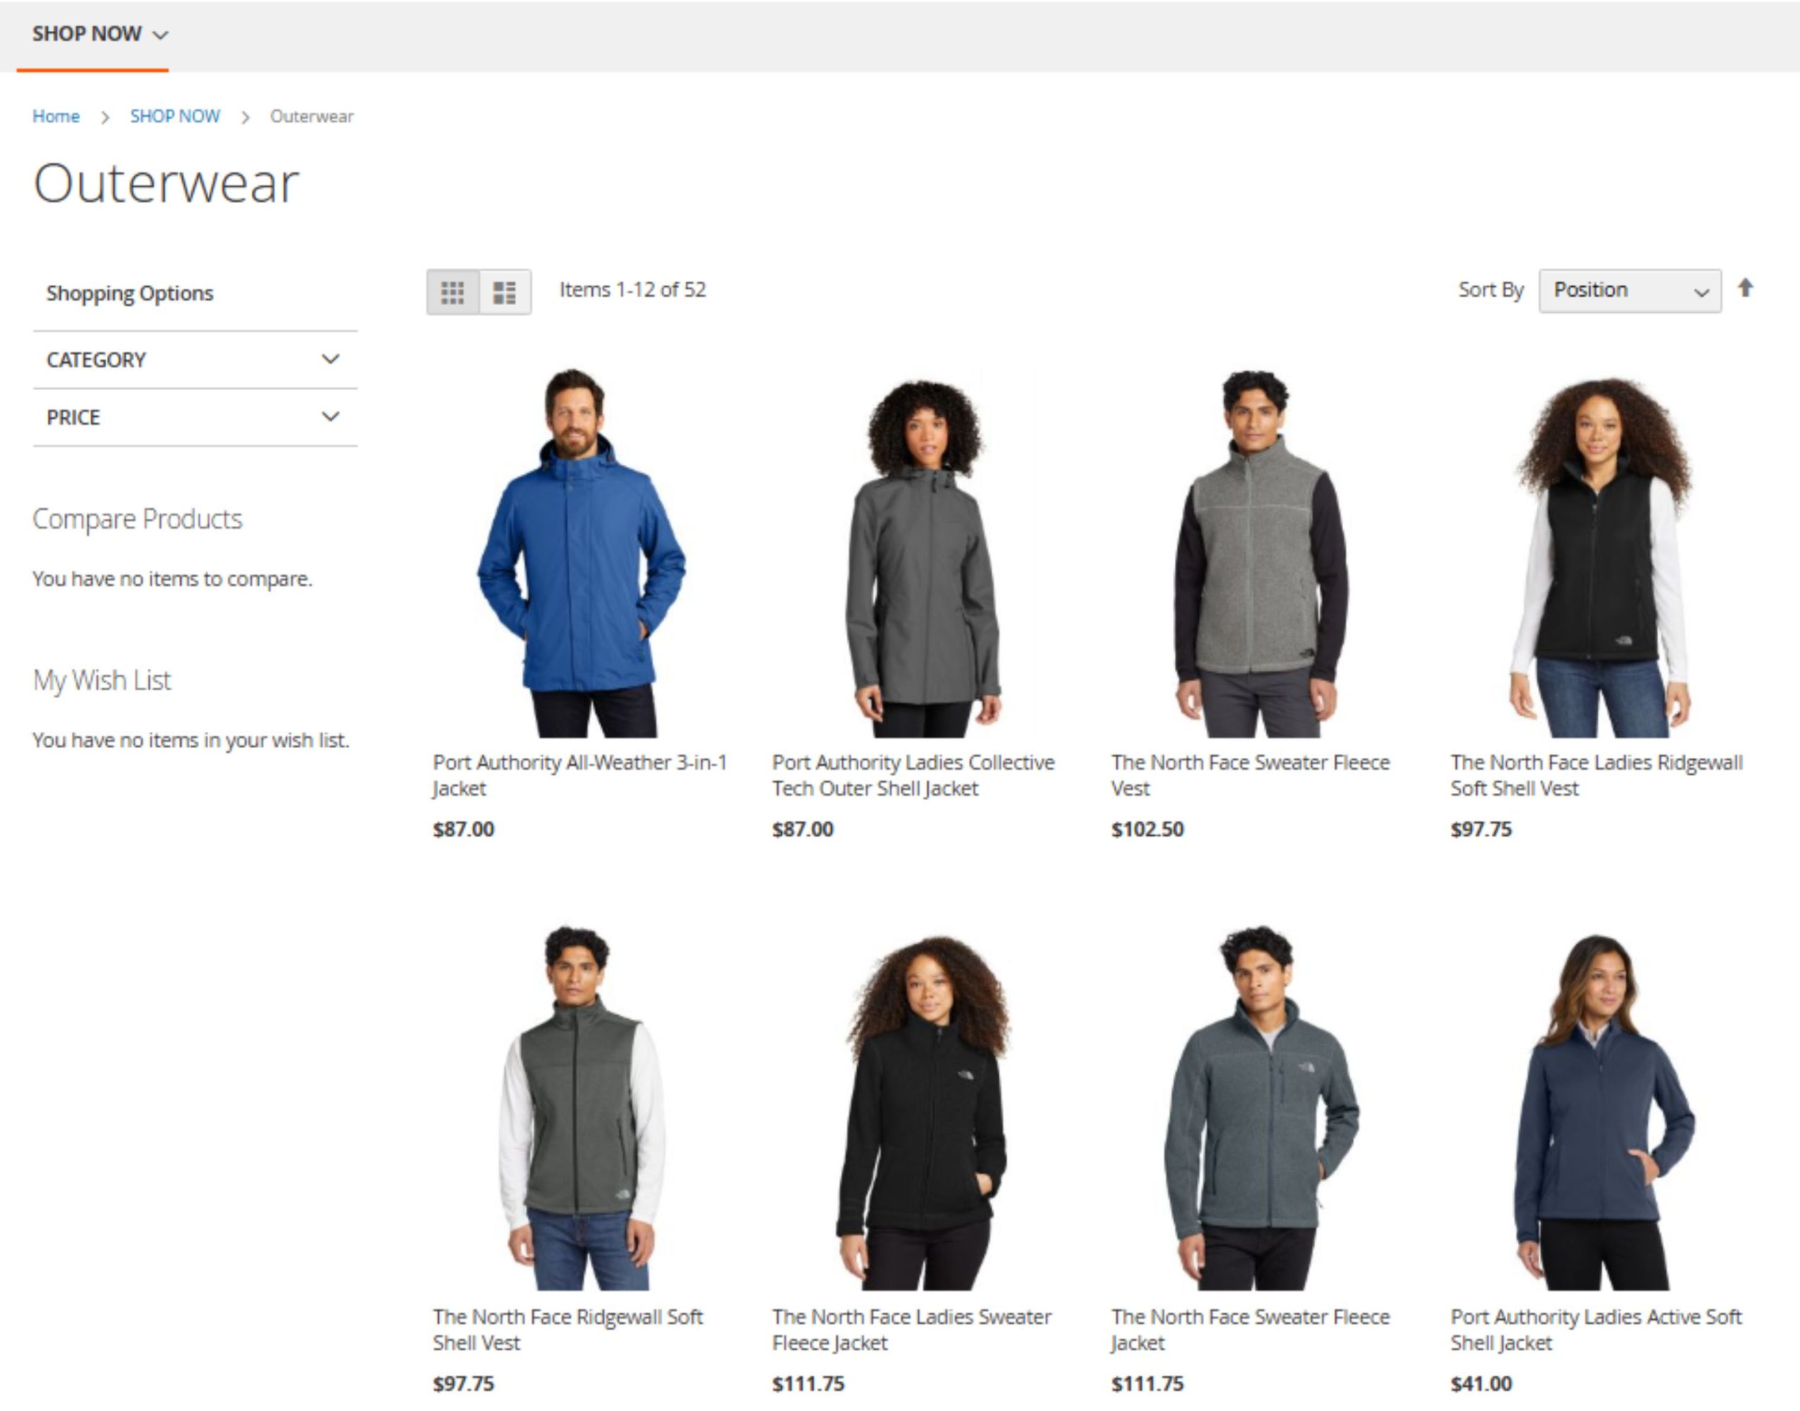Click the $97.75 price under Ladies Ridgewall Vest
1800x1411 pixels.
[1481, 830]
